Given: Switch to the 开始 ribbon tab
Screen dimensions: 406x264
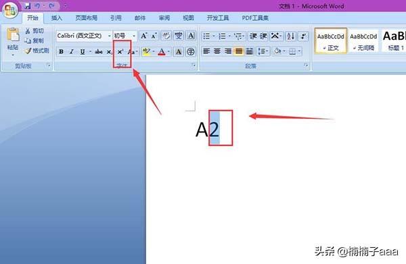Looking at the screenshot, I should (33, 18).
